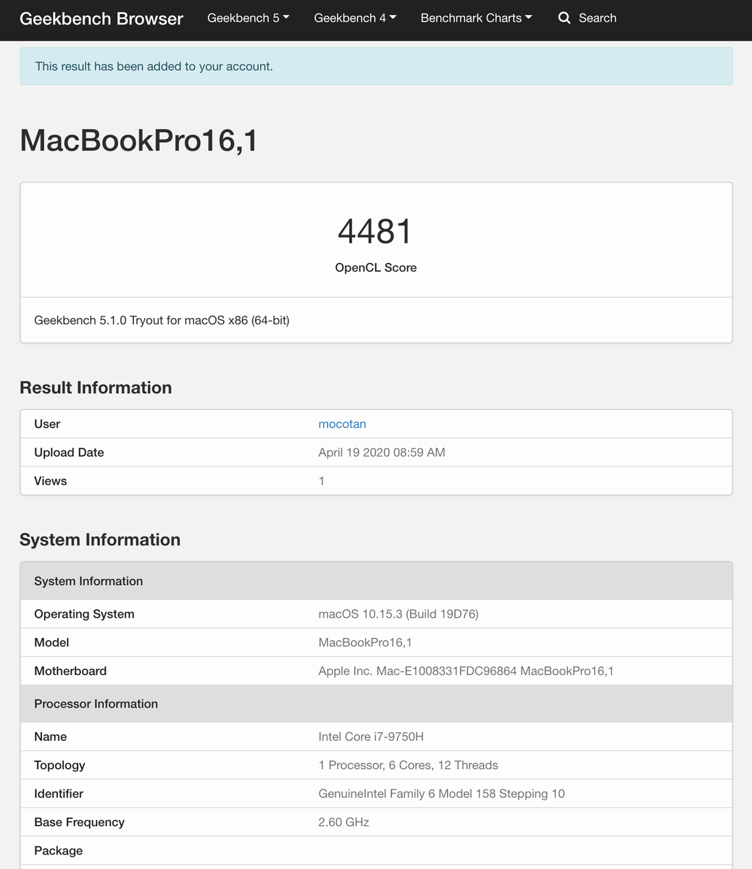The height and width of the screenshot is (869, 752).
Task: Expand the Geekbench 4 dropdown menu
Action: 355,18
